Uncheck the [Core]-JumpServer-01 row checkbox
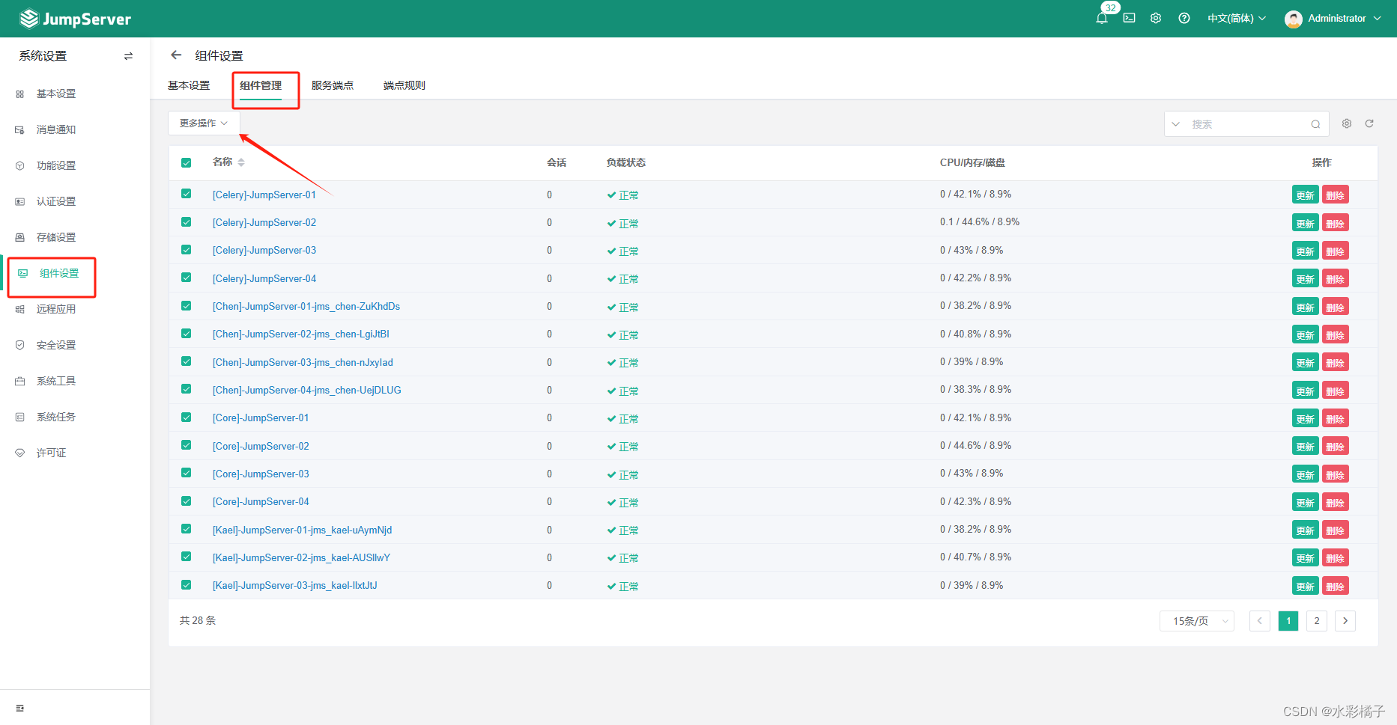 click(x=187, y=417)
